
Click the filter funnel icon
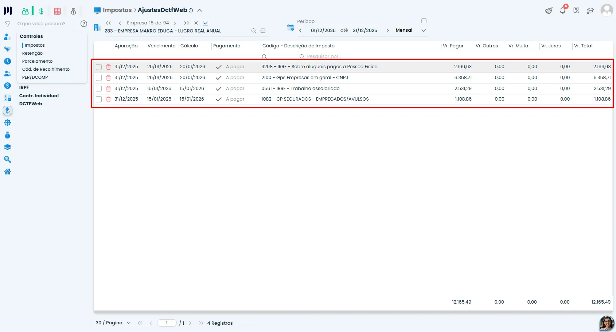(x=7, y=24)
